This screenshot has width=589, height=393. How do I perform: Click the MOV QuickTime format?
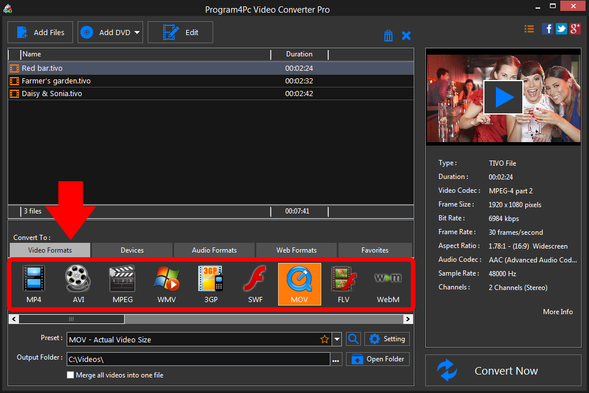point(299,284)
